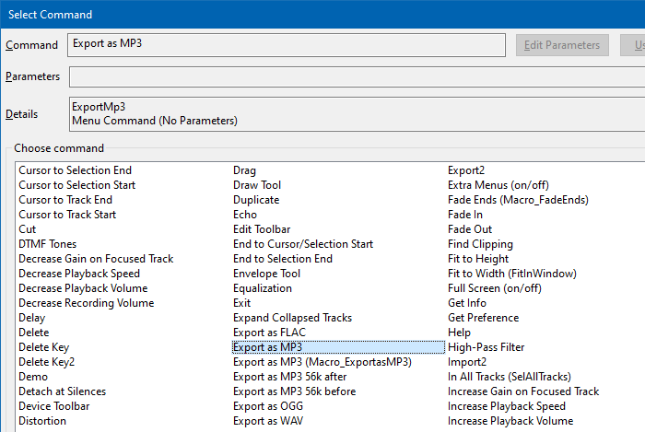
Task: Click the highlighted Export as MP3 entry
Action: tap(338, 347)
